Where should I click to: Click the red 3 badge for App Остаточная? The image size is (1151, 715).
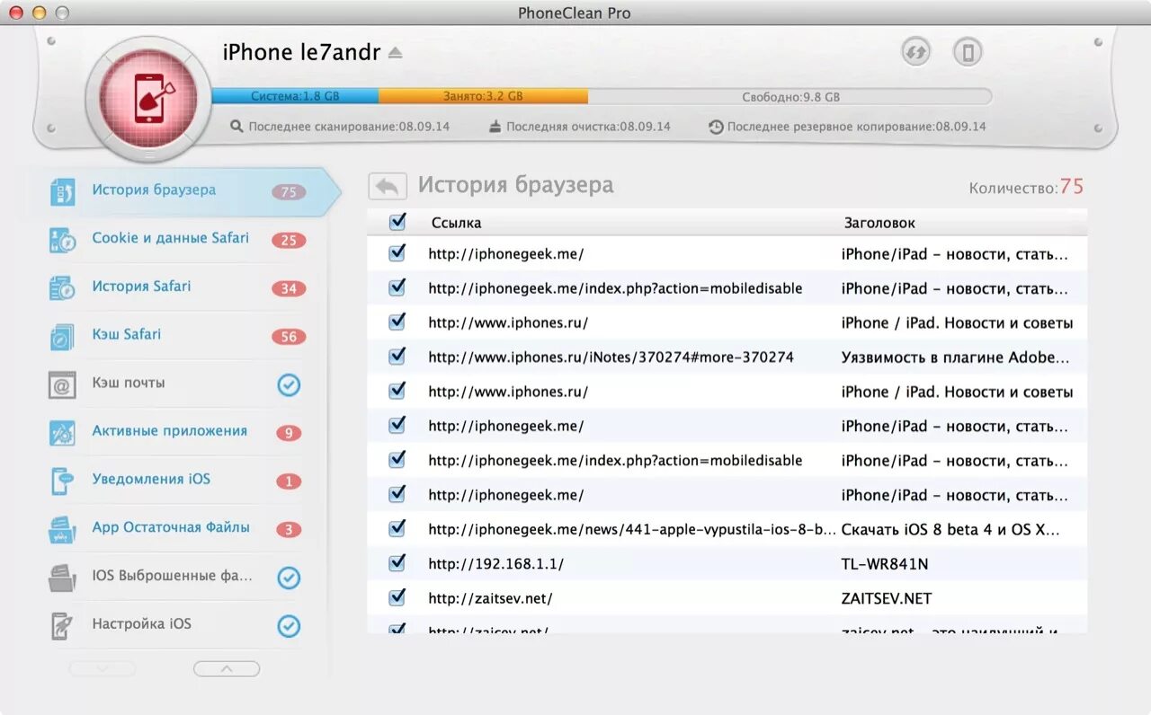click(289, 531)
